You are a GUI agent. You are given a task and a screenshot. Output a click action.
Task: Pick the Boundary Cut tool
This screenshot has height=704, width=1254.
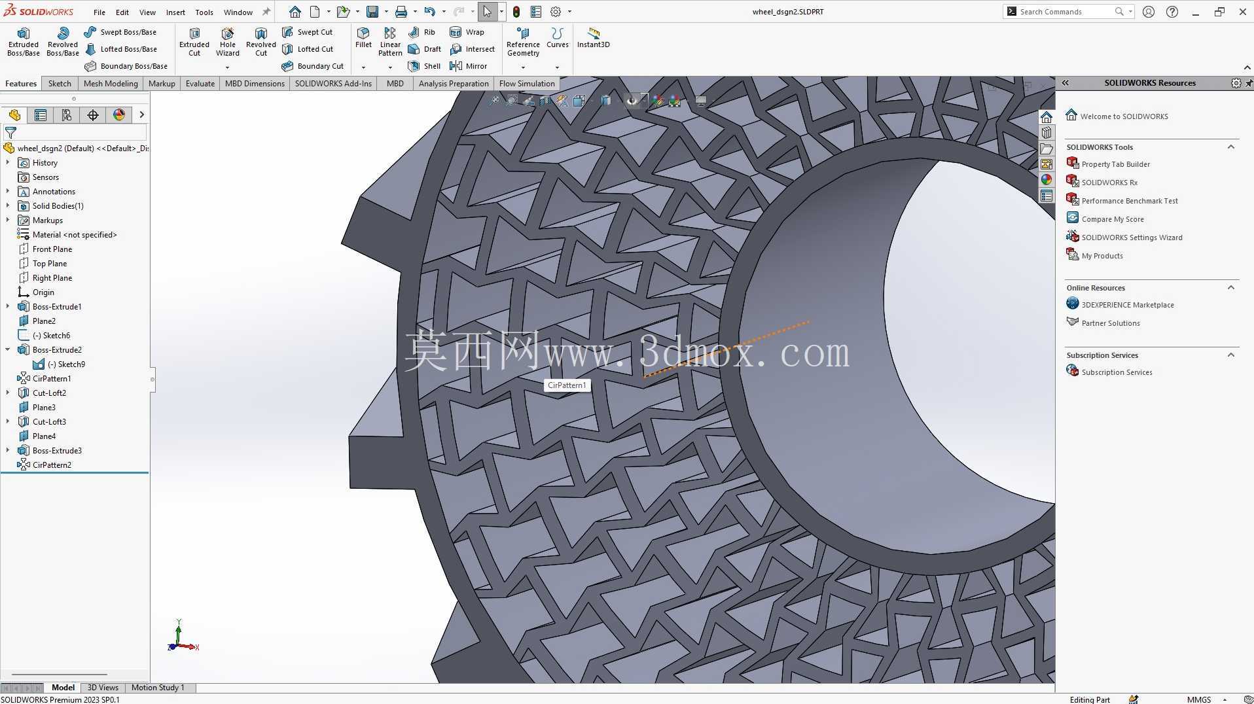[x=312, y=66]
